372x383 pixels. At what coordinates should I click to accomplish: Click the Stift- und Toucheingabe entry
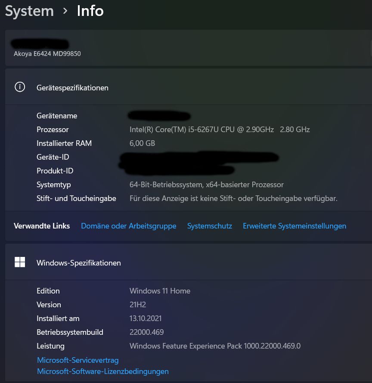(x=76, y=198)
